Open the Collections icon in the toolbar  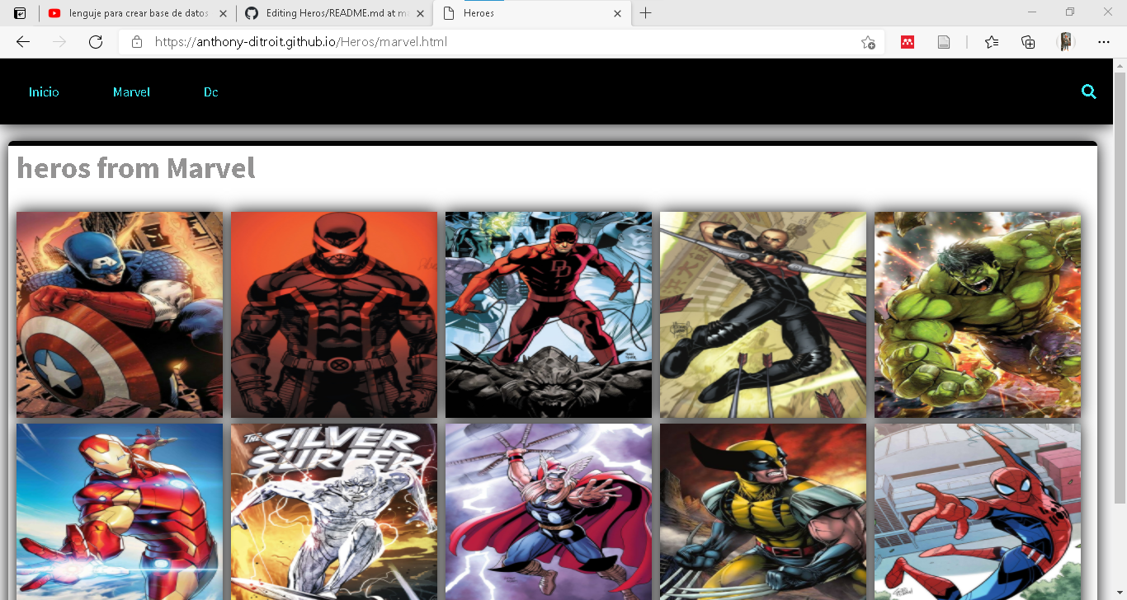point(1028,42)
